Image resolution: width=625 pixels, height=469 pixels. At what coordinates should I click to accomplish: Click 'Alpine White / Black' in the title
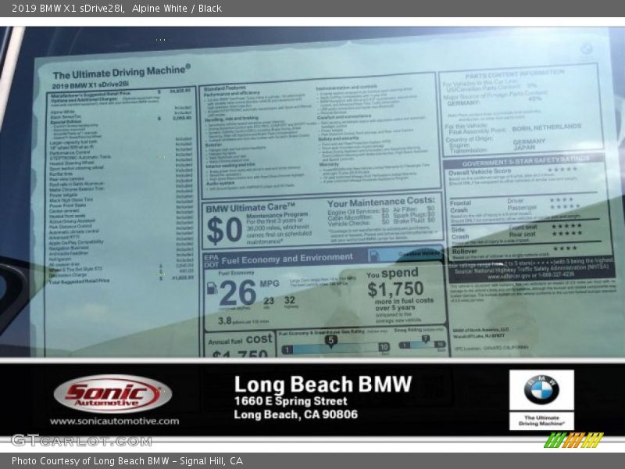177,9
